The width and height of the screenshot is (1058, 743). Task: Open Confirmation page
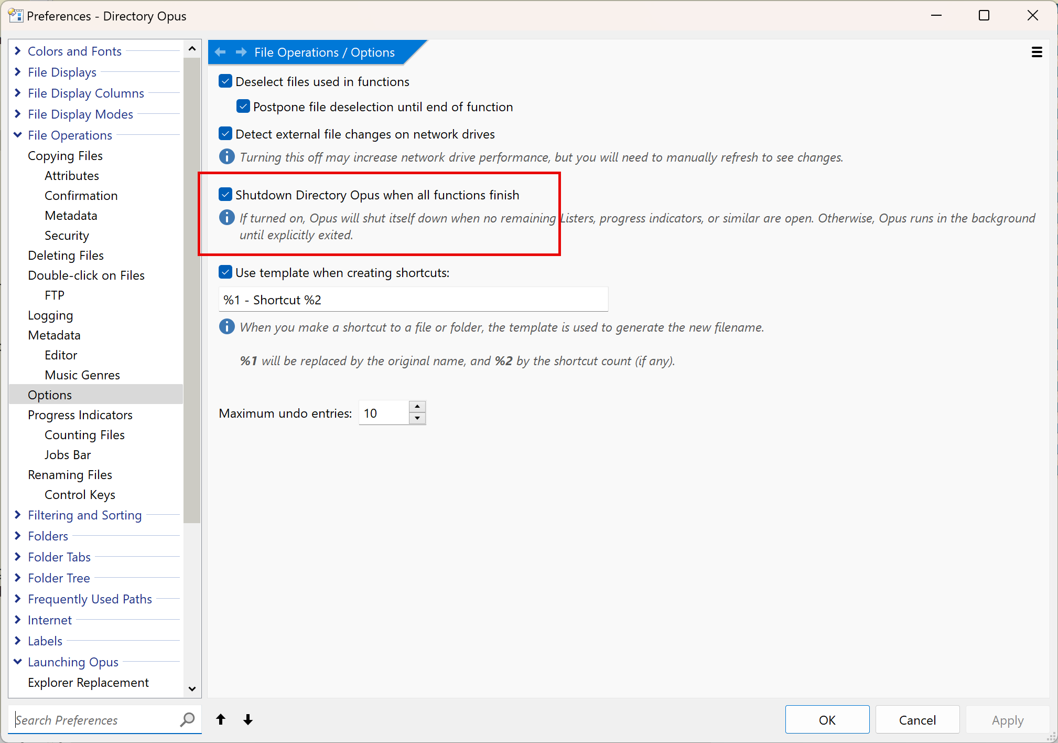pyautogui.click(x=81, y=196)
